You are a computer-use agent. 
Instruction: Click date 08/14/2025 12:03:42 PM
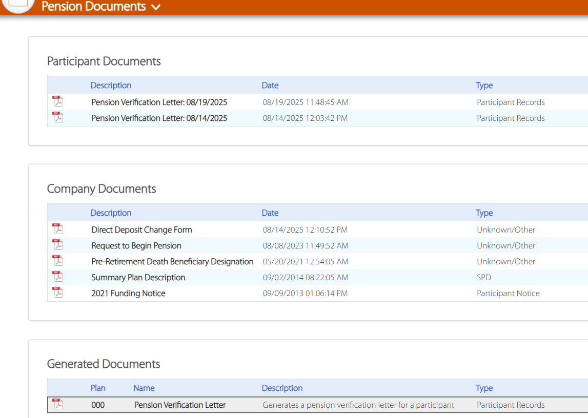pos(305,118)
